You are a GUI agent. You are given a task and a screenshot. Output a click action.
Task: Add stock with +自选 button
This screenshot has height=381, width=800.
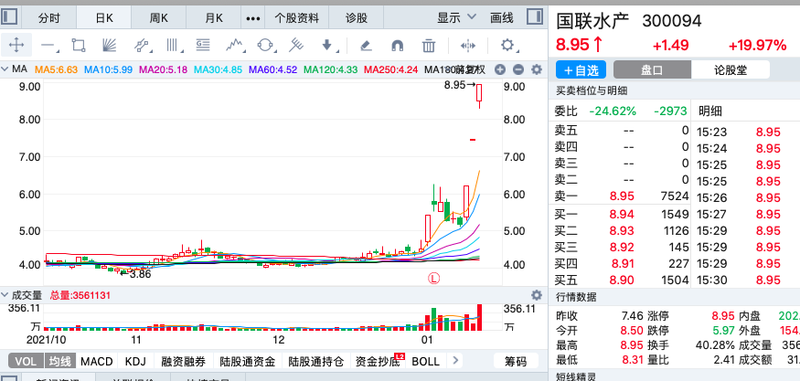coord(581,69)
